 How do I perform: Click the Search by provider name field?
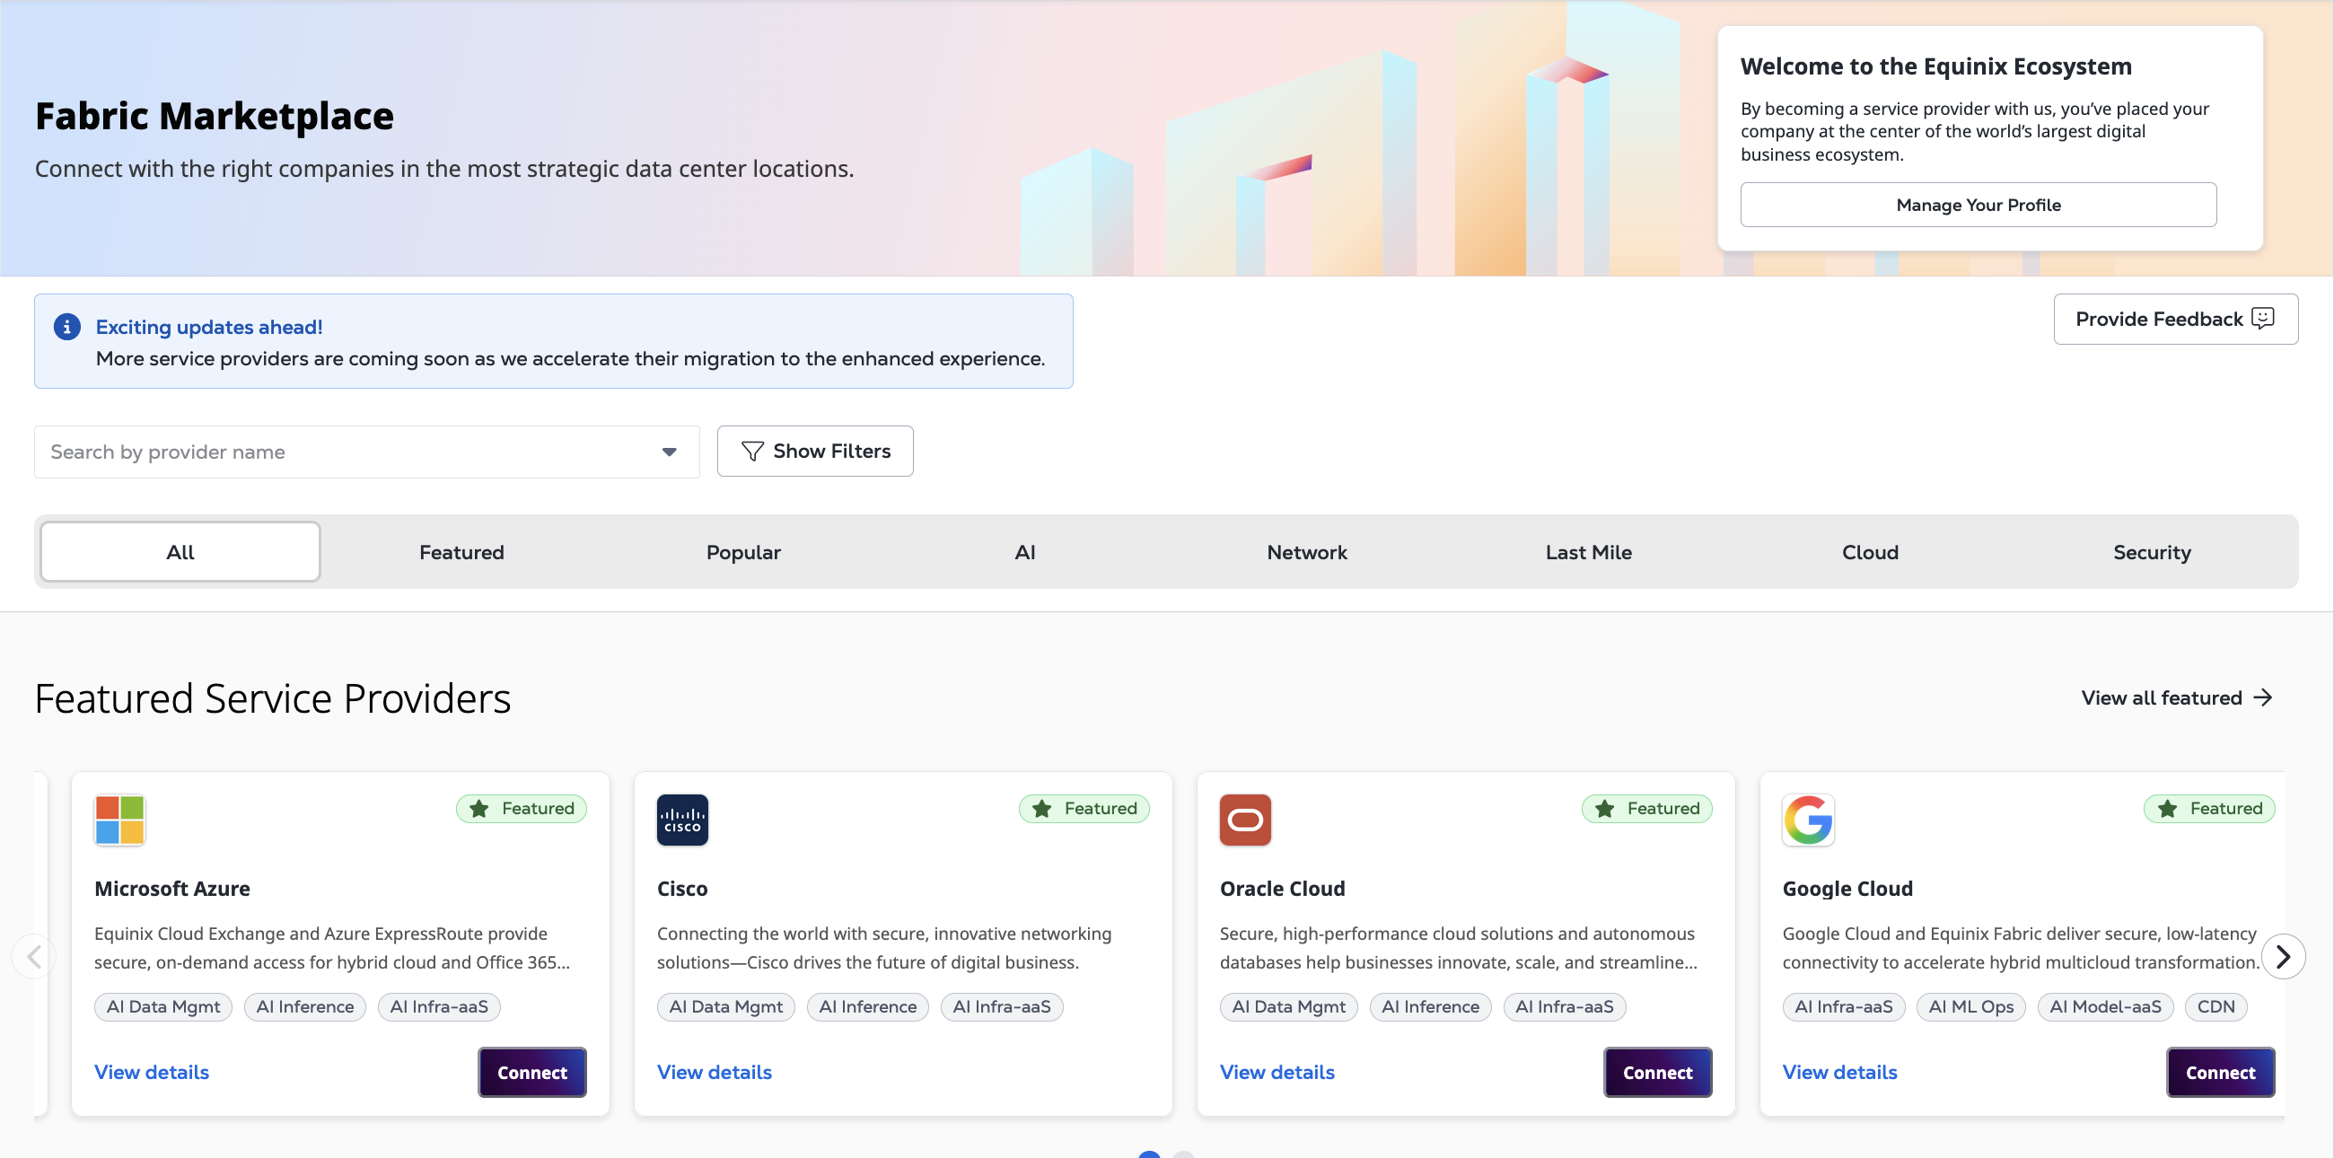point(367,452)
